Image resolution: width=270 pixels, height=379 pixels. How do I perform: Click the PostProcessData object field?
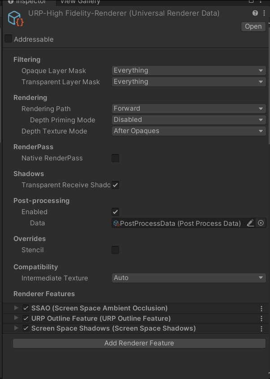tap(179, 223)
